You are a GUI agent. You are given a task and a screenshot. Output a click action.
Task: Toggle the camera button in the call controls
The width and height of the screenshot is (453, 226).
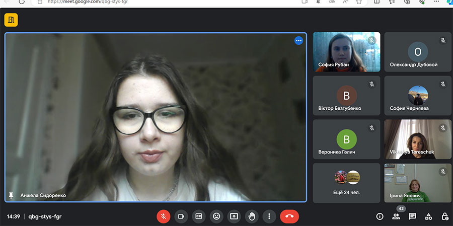(x=181, y=216)
